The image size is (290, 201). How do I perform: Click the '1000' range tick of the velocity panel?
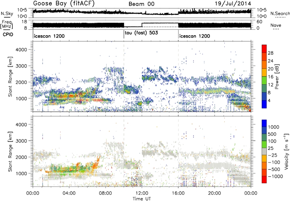(x=21, y=173)
